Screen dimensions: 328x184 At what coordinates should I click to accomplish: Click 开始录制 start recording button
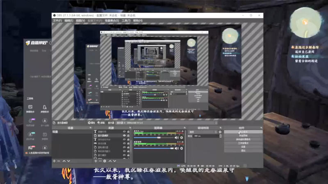pyautogui.click(x=243, y=136)
